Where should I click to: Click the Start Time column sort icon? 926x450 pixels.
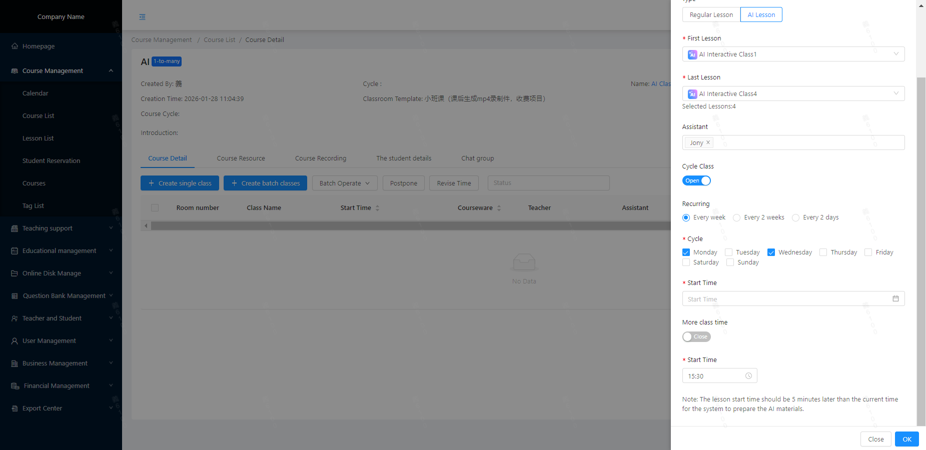click(x=378, y=208)
